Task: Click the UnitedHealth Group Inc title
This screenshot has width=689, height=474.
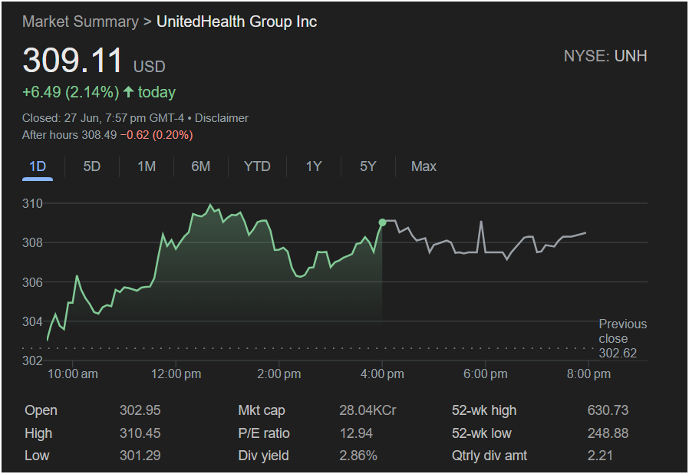Action: 237,21
